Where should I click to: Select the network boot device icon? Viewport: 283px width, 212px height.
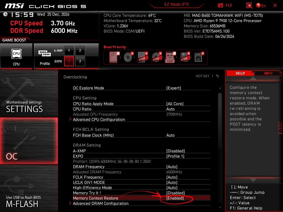[x=199, y=57]
